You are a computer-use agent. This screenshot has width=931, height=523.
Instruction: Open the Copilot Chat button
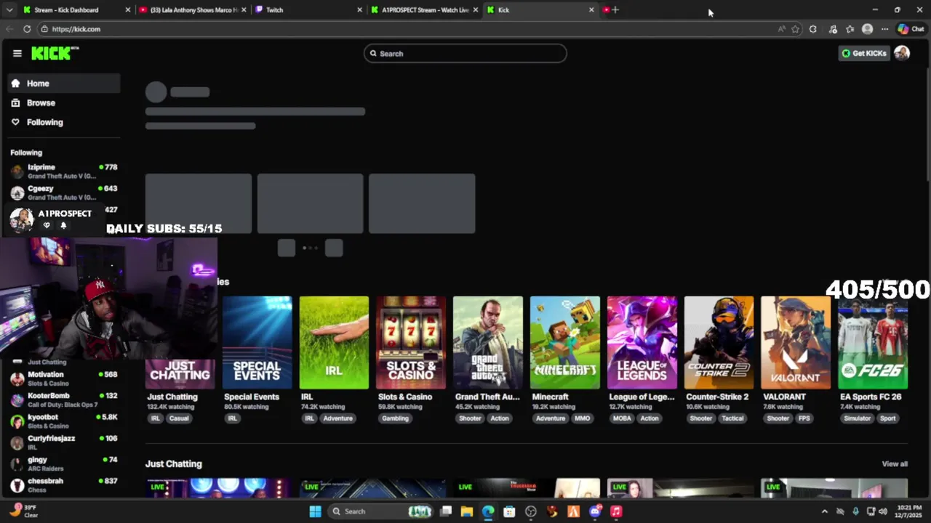[912, 29]
